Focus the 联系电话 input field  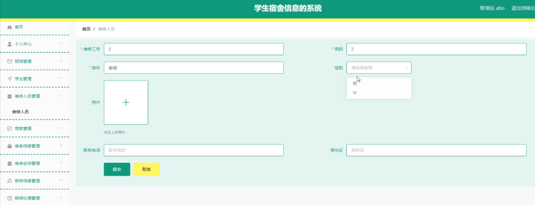tap(194, 150)
